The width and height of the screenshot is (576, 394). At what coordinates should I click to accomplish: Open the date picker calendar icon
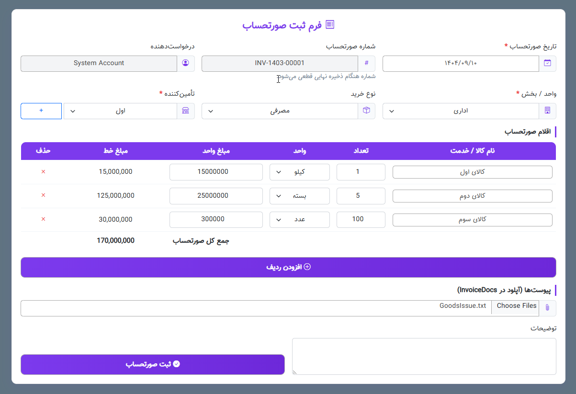[547, 63]
